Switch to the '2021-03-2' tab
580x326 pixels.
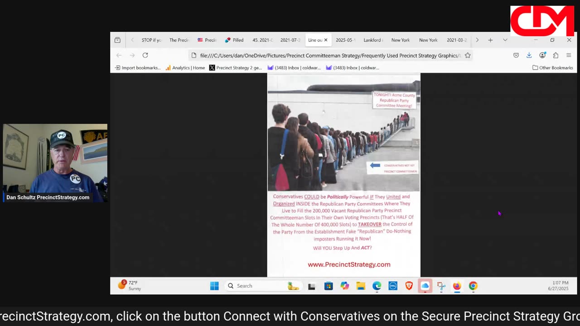pyautogui.click(x=456, y=40)
